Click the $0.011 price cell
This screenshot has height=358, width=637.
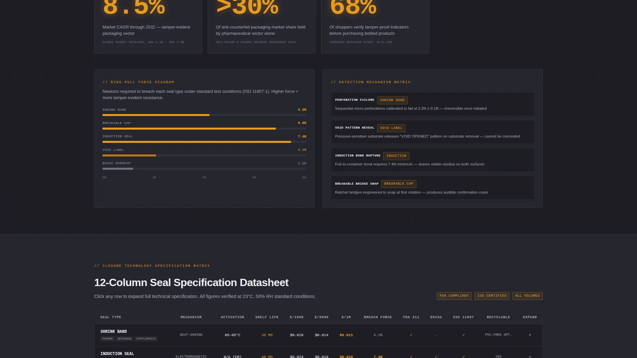pyautogui.click(x=346, y=335)
